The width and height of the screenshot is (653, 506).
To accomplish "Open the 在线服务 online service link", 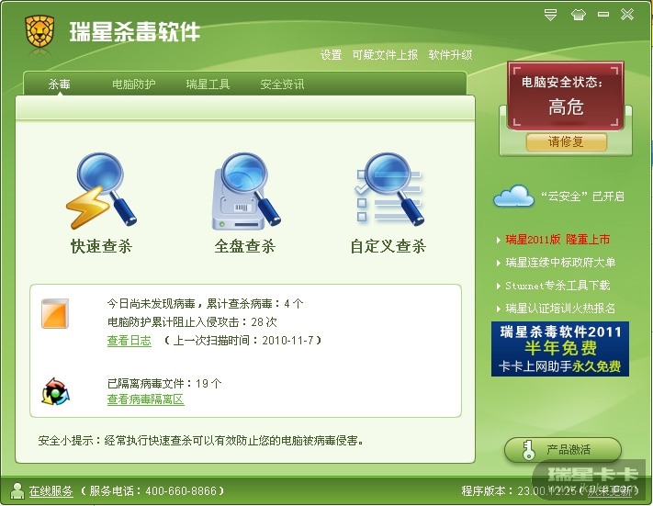I will coord(51,491).
